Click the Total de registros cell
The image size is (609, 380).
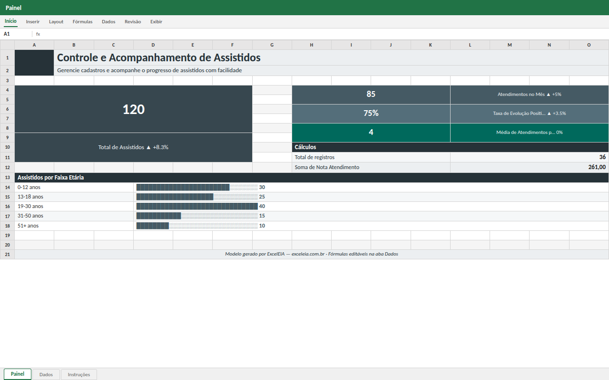point(371,157)
